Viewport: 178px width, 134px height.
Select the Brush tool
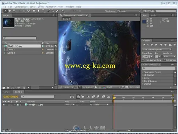coord(49,11)
